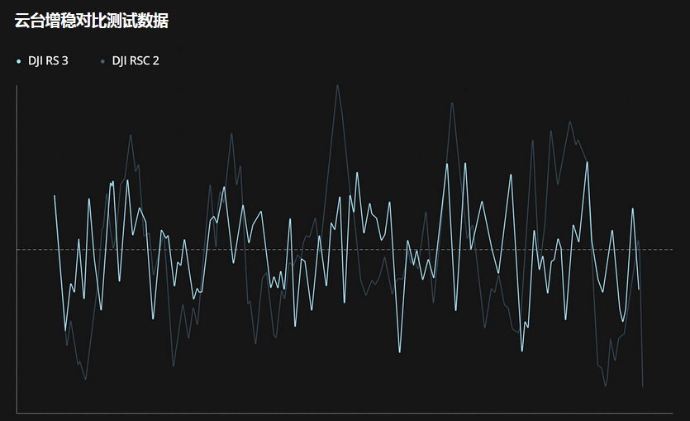Screen dimensions: 690x421
Task: Select the chart title 云台增稳对比测试数据
Action: click(x=92, y=21)
